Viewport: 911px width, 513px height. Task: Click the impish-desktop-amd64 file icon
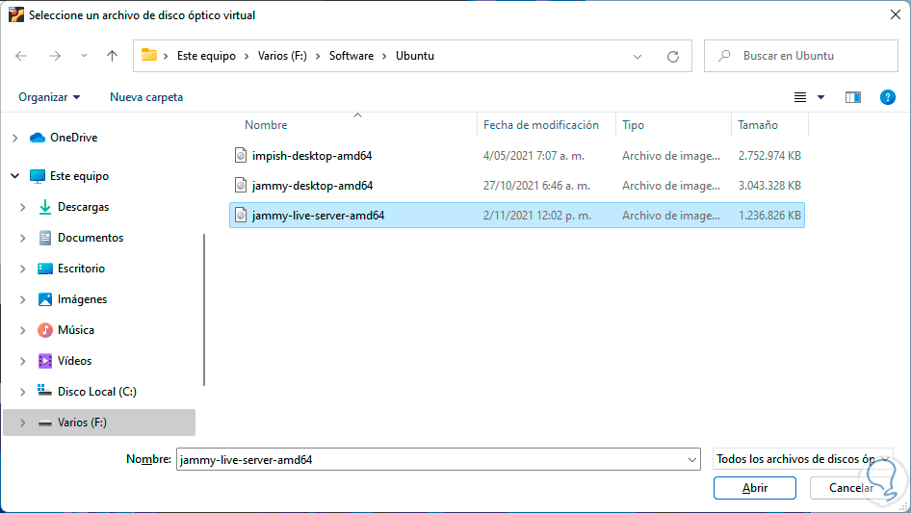[242, 155]
